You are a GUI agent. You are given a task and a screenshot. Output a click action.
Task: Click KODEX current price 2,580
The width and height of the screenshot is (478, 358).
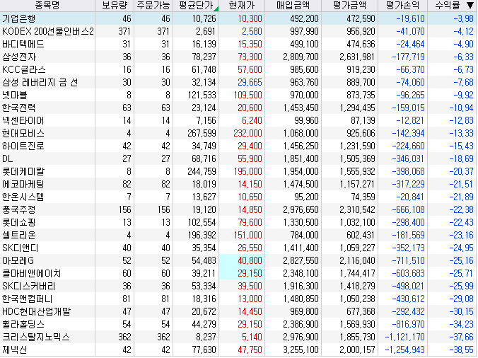252,31
